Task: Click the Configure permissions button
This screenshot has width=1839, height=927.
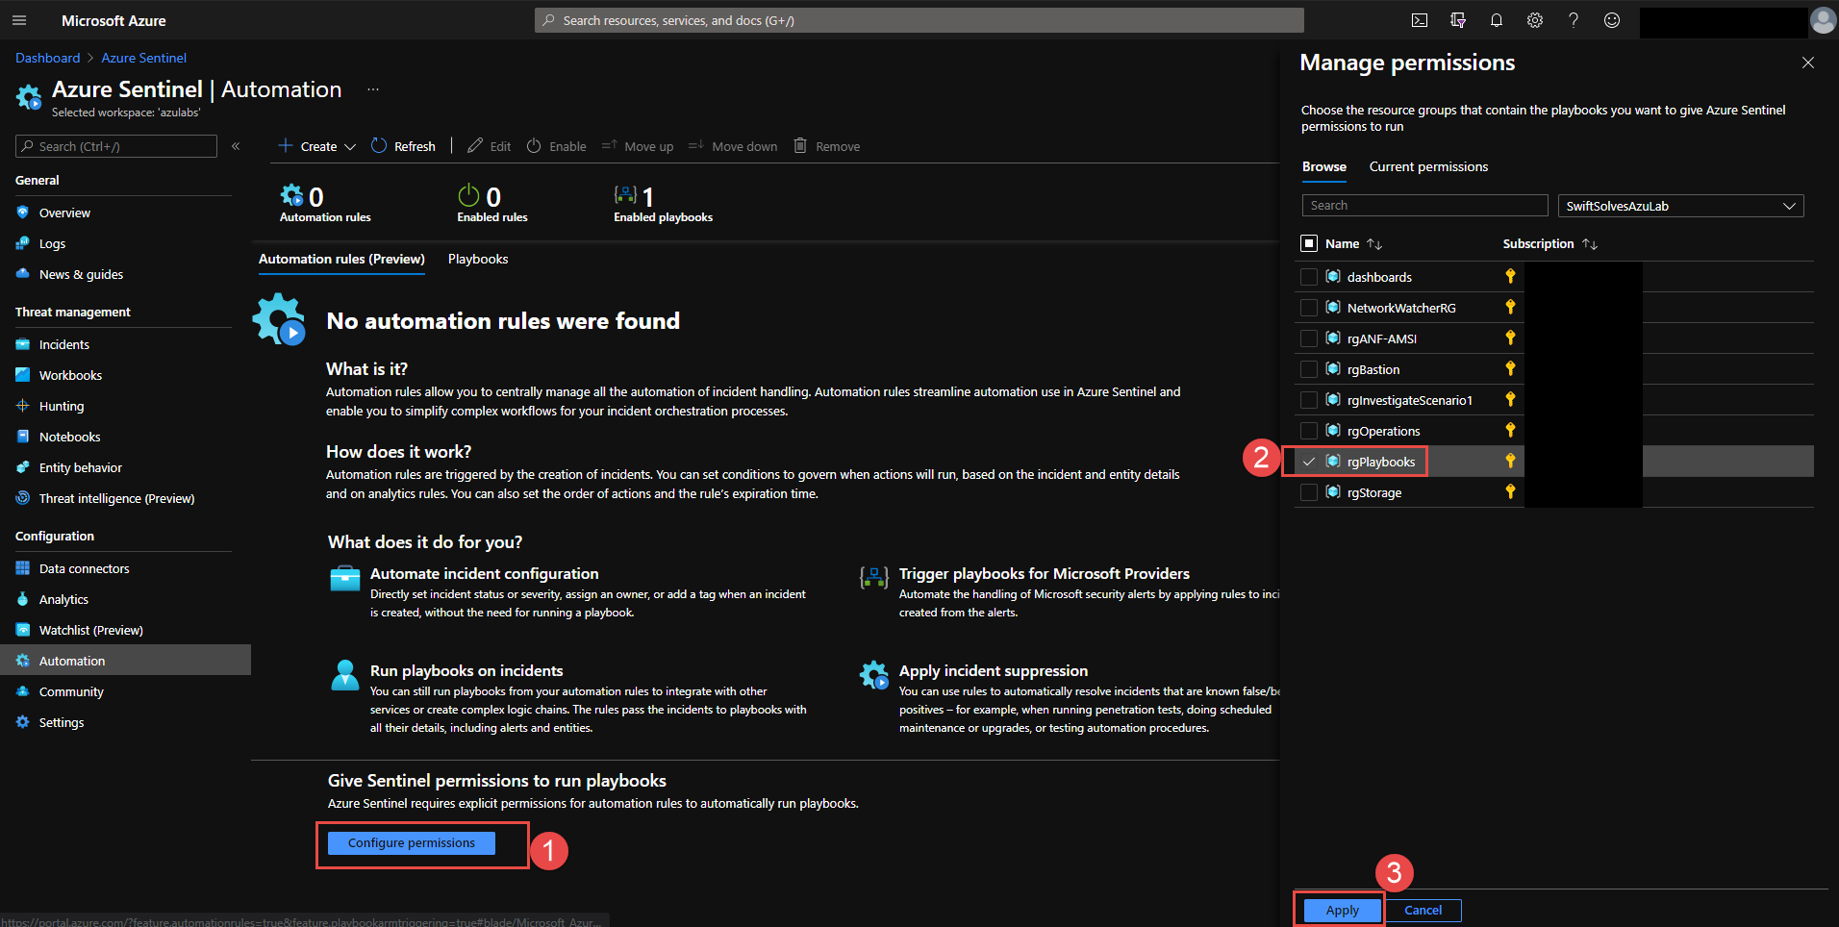Action: 412,843
